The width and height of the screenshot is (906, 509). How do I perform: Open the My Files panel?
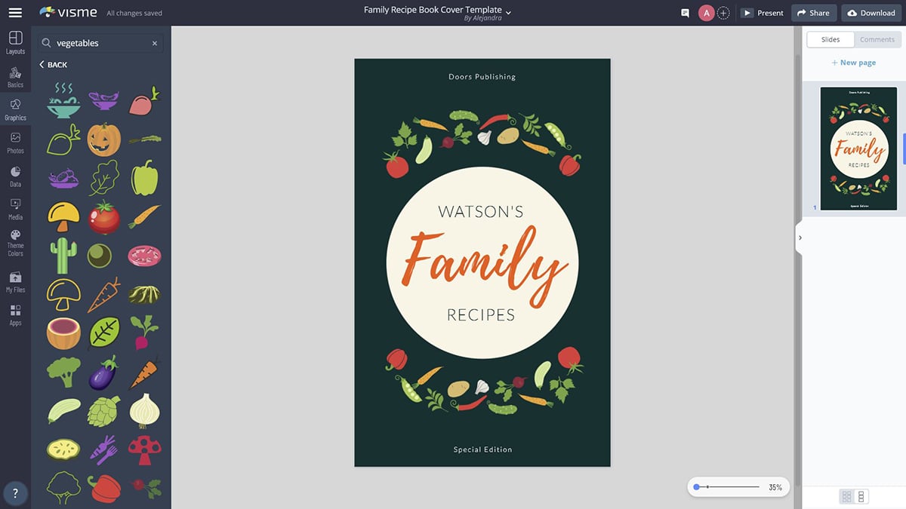pyautogui.click(x=15, y=282)
